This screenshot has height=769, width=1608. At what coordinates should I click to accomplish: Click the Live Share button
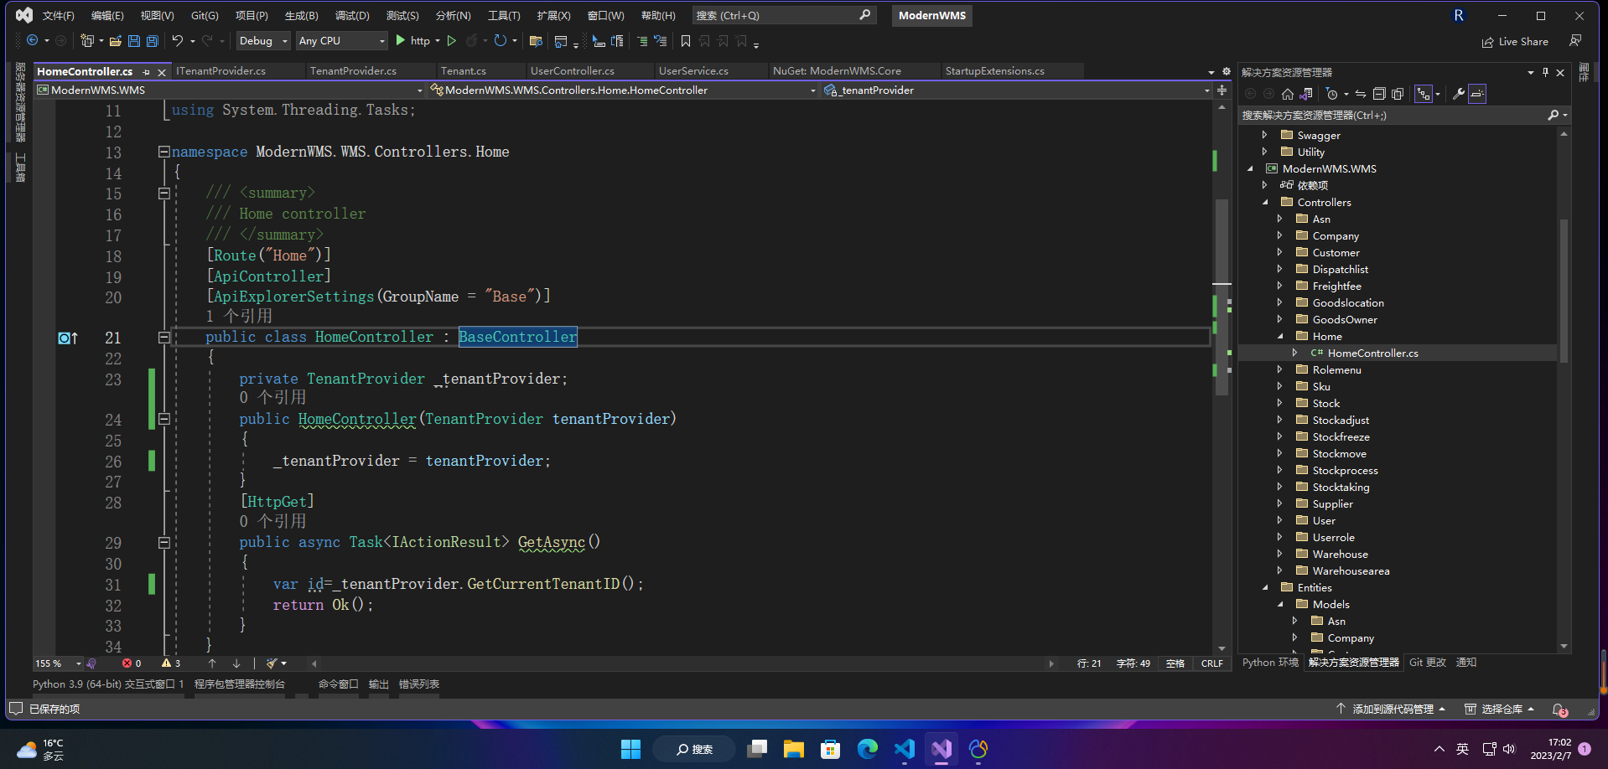click(1515, 41)
